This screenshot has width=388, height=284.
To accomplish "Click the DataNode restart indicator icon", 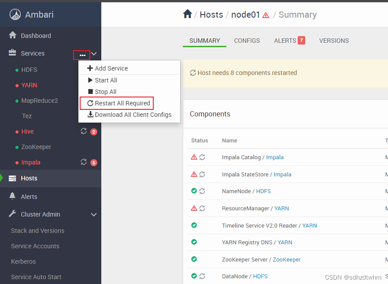I will (202, 277).
